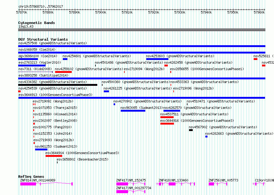The width and height of the screenshot is (274, 195).
Task: Select esv3893258 (Suktitipat2014) label
Action: (43, 75)
